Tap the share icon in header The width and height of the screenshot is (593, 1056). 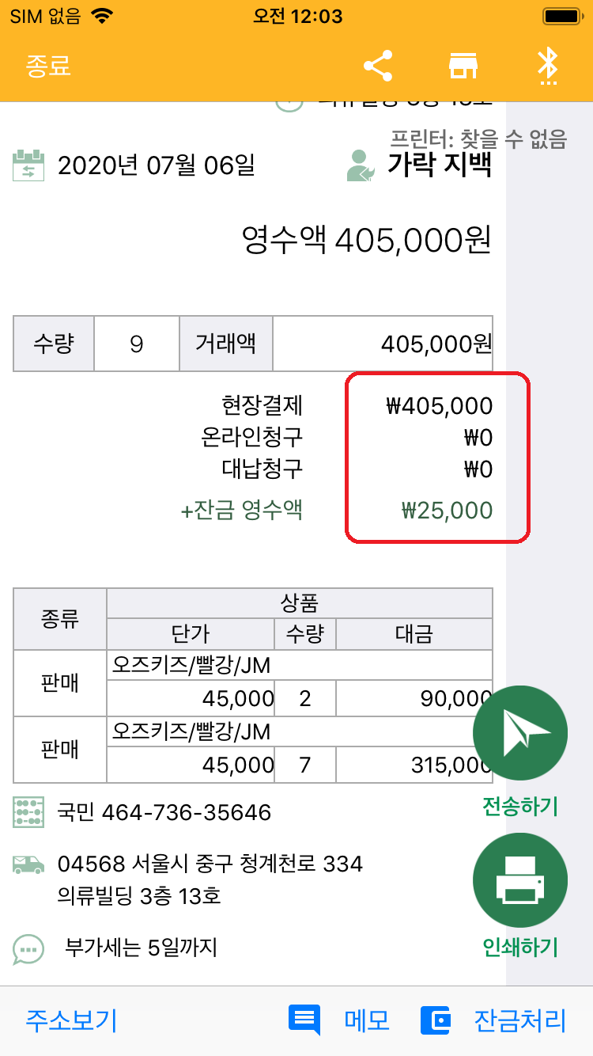378,66
